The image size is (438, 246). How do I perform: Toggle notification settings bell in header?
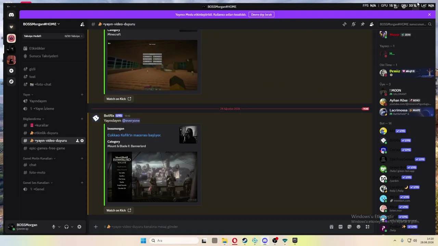point(353,24)
